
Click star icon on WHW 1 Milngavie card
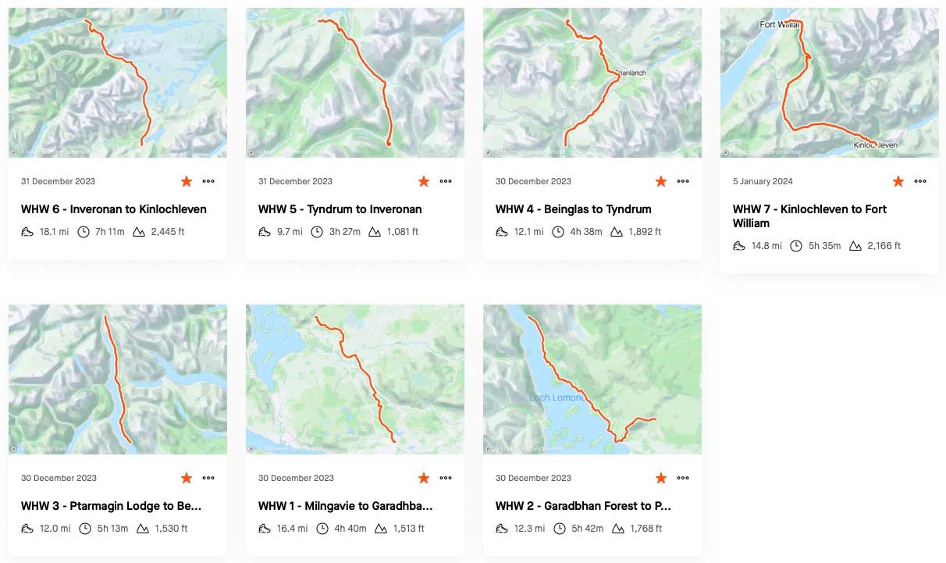point(424,478)
